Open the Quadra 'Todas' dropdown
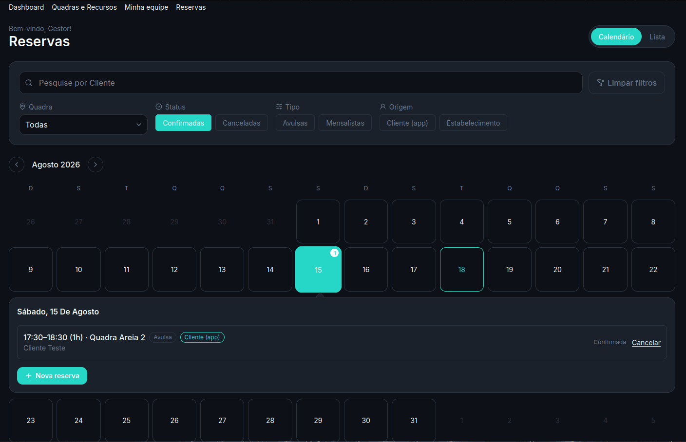686x442 pixels. coord(83,125)
